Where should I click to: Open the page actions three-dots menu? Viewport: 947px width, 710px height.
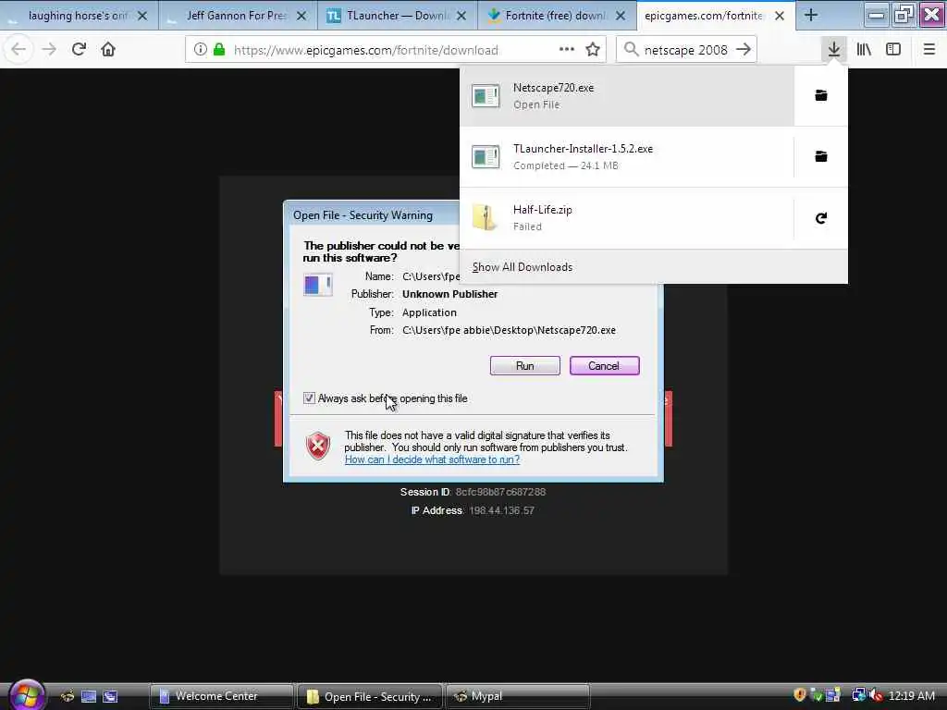pyautogui.click(x=567, y=50)
